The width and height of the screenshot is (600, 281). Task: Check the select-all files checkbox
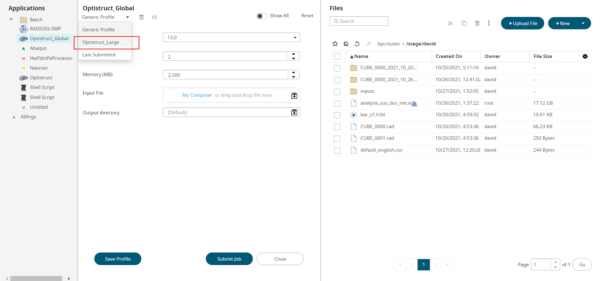tap(337, 56)
